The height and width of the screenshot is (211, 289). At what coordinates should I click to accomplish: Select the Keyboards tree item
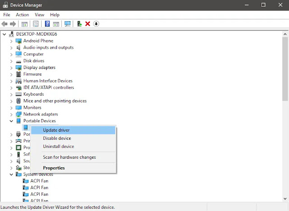point(33,94)
